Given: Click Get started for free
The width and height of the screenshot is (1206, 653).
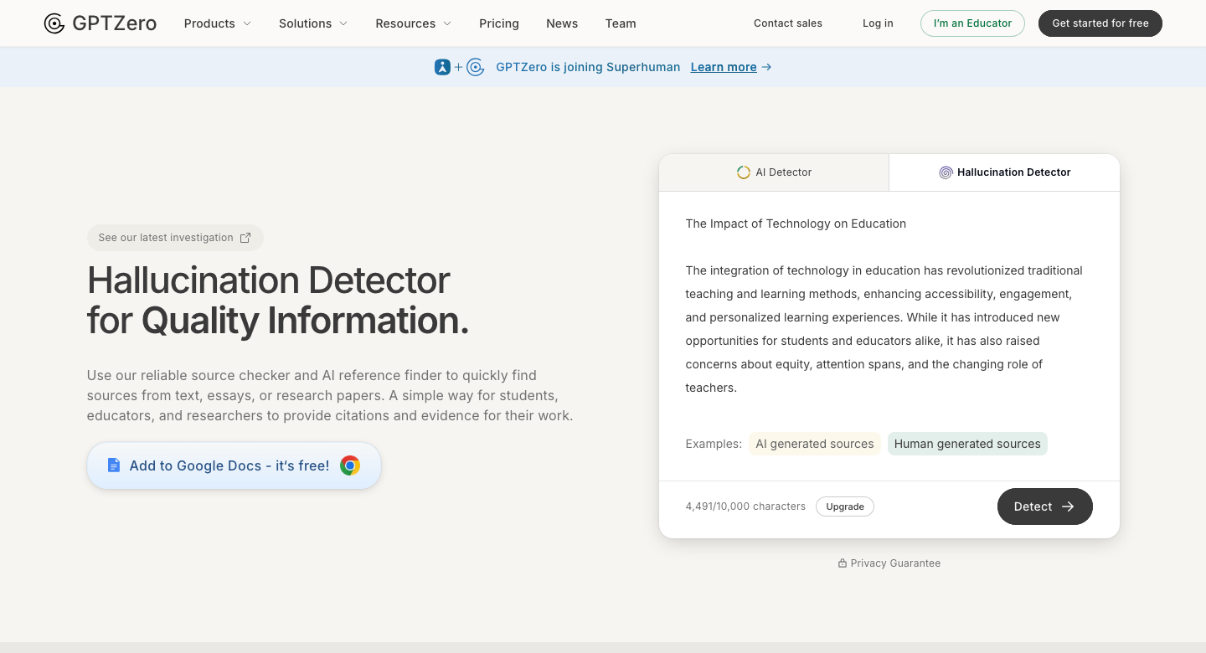Looking at the screenshot, I should coord(1100,23).
